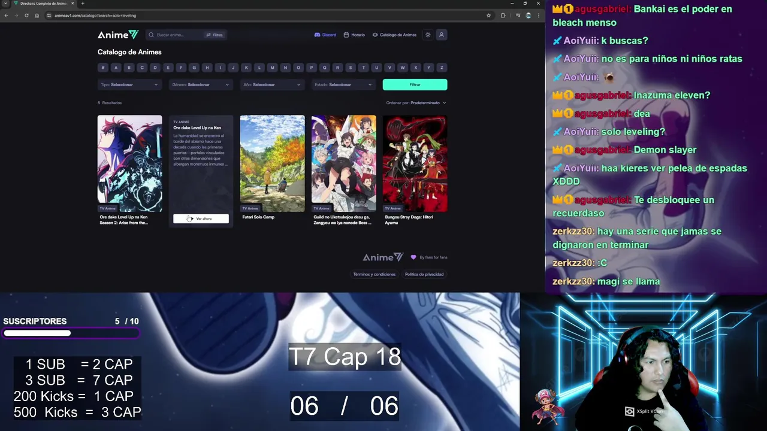
Task: Open the Discord link
Action: coord(325,35)
